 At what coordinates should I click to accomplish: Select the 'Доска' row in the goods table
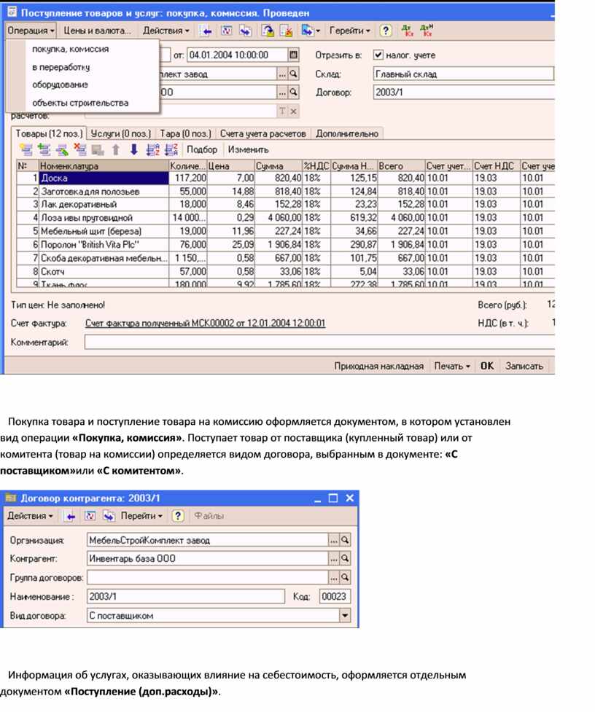pyautogui.click(x=104, y=179)
